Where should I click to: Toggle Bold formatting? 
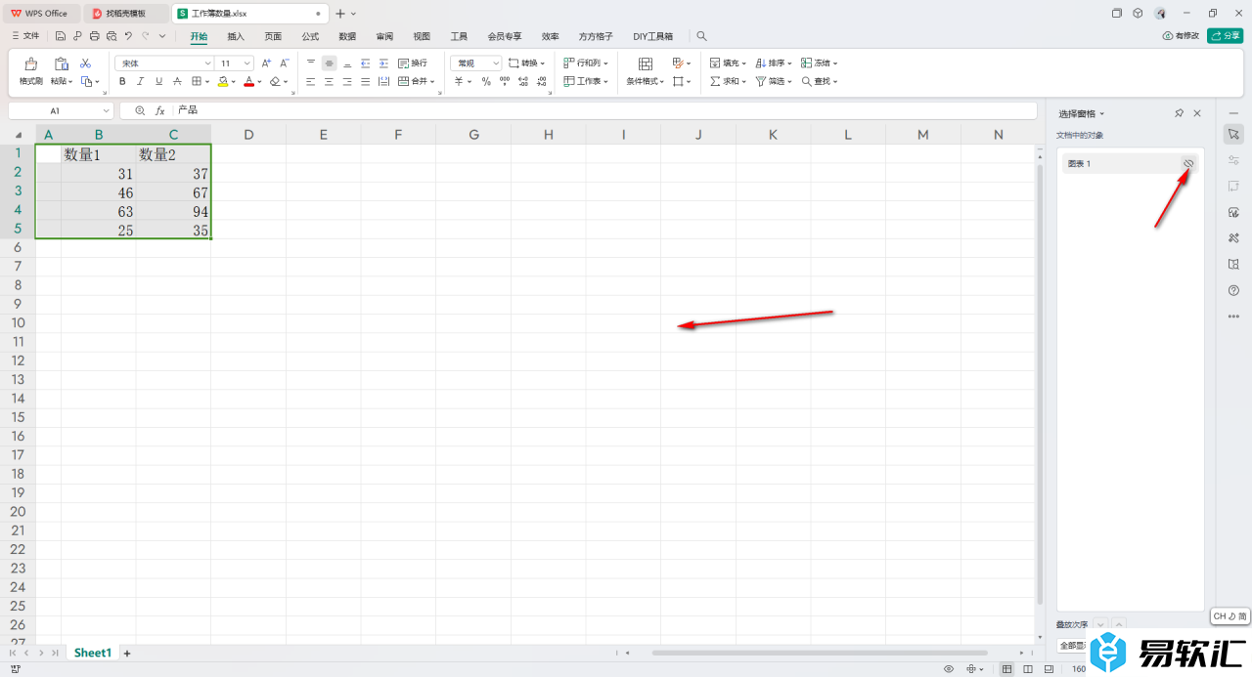[122, 81]
